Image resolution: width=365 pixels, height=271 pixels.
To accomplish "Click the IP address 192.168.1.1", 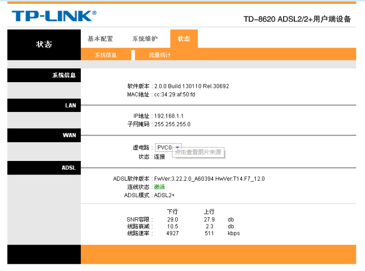I will point(169,116).
